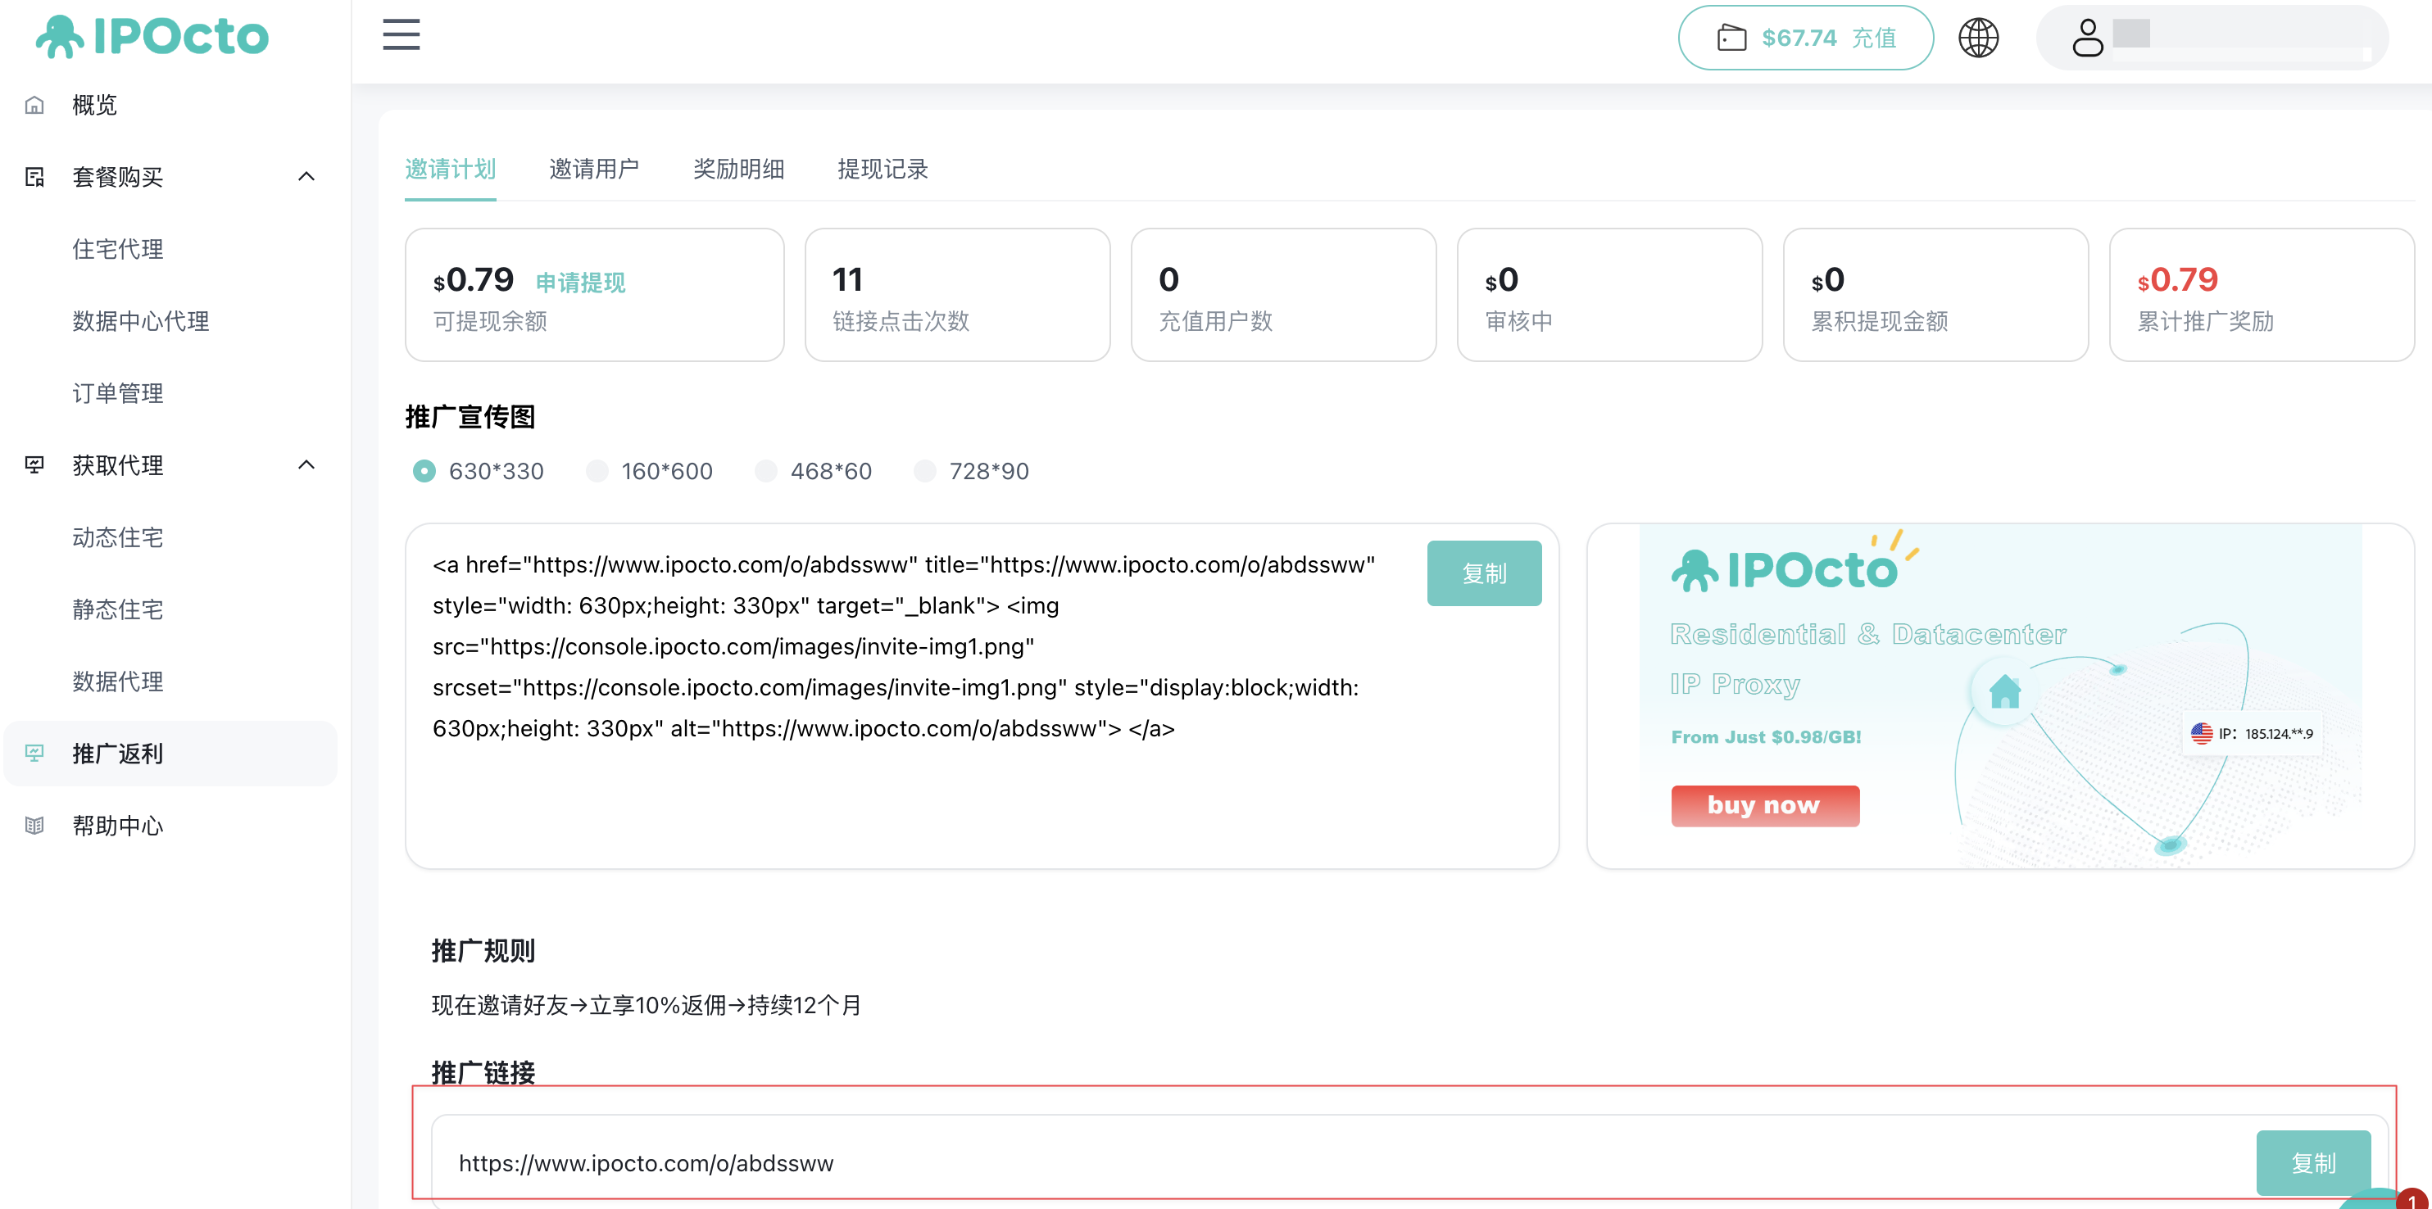This screenshot has width=2432, height=1209.
Task: Click the 获取代理 monitor icon
Action: coord(35,464)
